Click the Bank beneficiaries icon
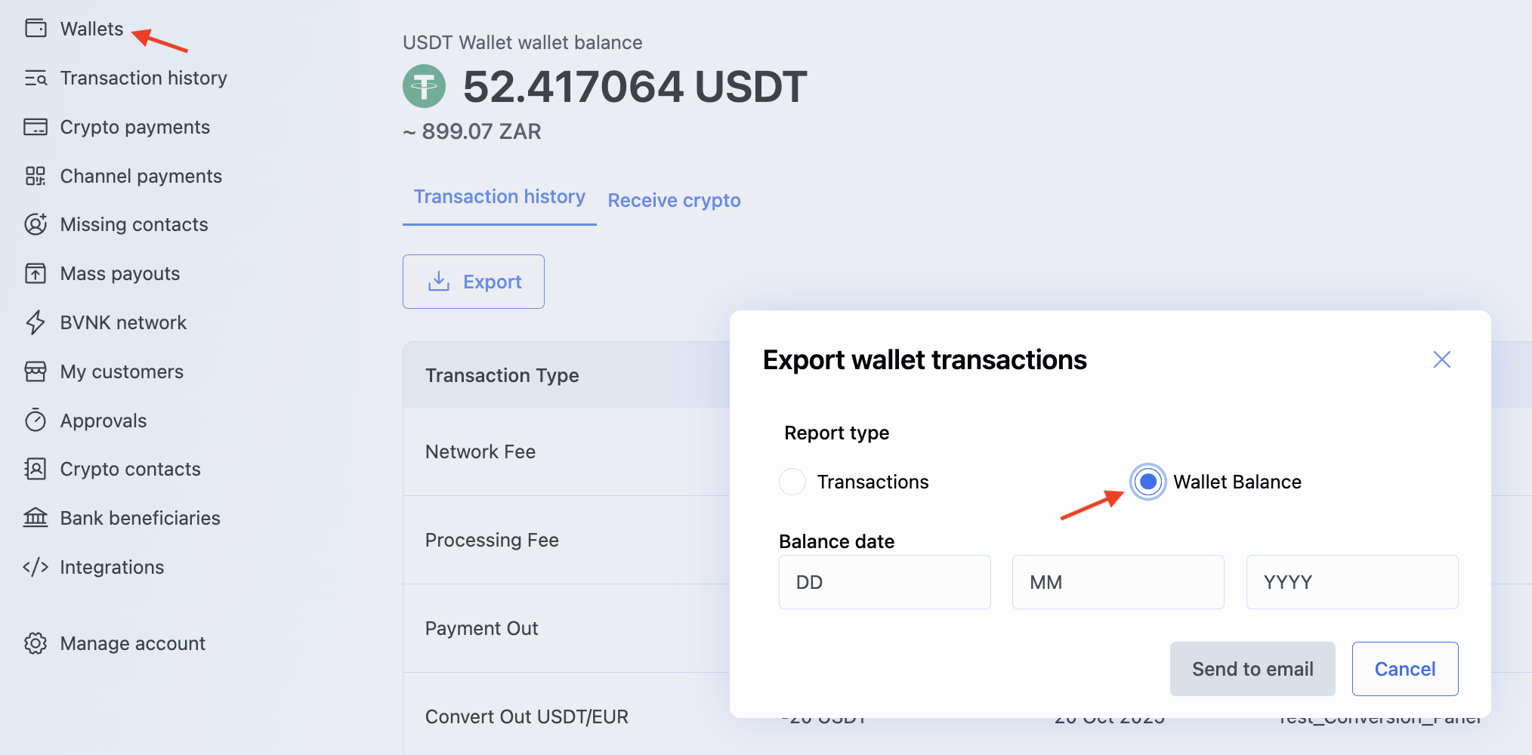Viewport: 1532px width, 755px height. [36, 518]
